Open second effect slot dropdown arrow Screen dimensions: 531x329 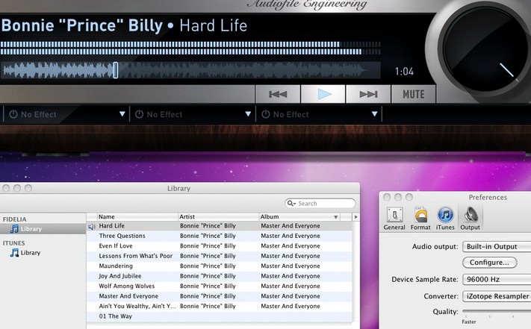[248, 114]
